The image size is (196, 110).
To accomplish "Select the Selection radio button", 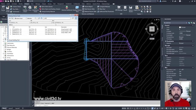I will pyautogui.click(x=29, y=18).
